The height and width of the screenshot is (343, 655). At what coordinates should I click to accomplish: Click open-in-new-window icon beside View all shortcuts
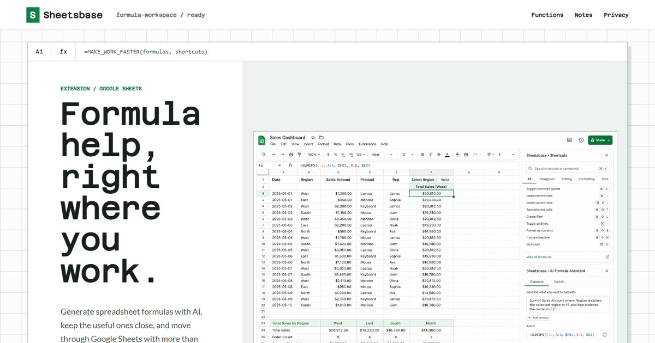pyautogui.click(x=608, y=257)
